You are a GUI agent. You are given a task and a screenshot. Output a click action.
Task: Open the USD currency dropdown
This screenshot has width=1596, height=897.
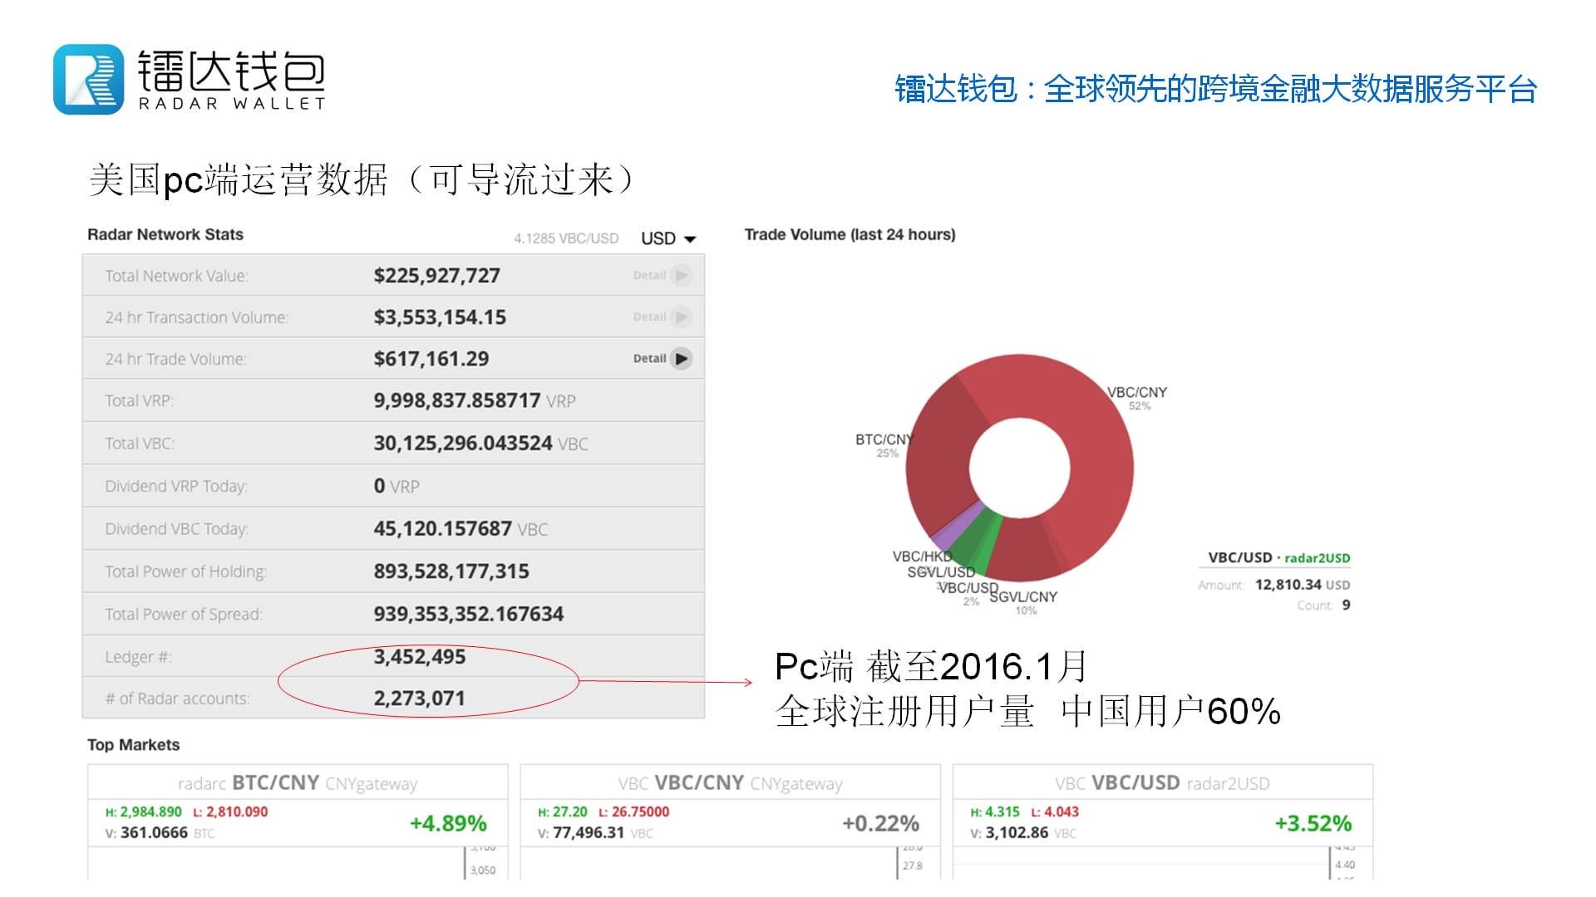coord(667,238)
